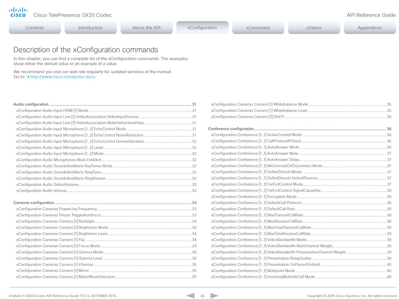Open Conference AutoAnswer Mode entry
Viewport: 399px width, 299px height.
click(x=301, y=147)
